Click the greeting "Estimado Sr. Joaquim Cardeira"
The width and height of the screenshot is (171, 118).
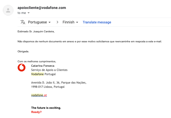(x=36, y=32)
